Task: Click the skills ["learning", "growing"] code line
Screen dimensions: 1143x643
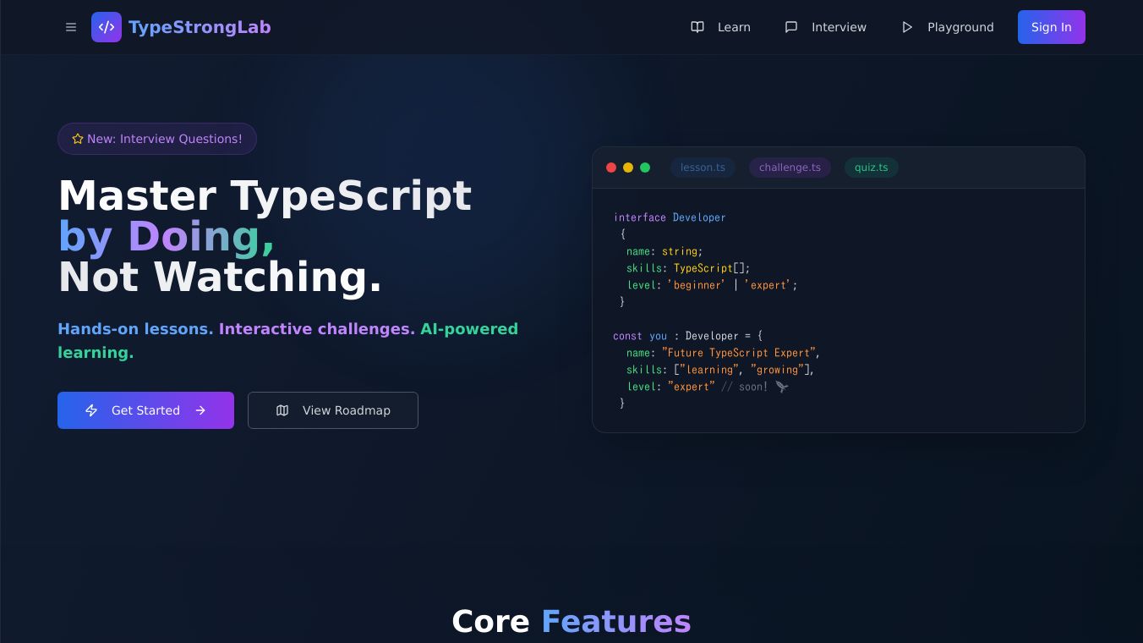Action: tap(720, 370)
